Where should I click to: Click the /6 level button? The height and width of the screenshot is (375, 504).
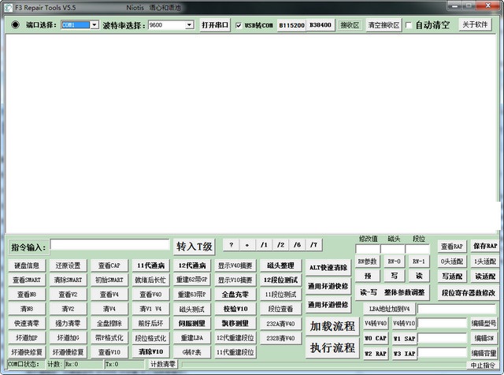297,245
